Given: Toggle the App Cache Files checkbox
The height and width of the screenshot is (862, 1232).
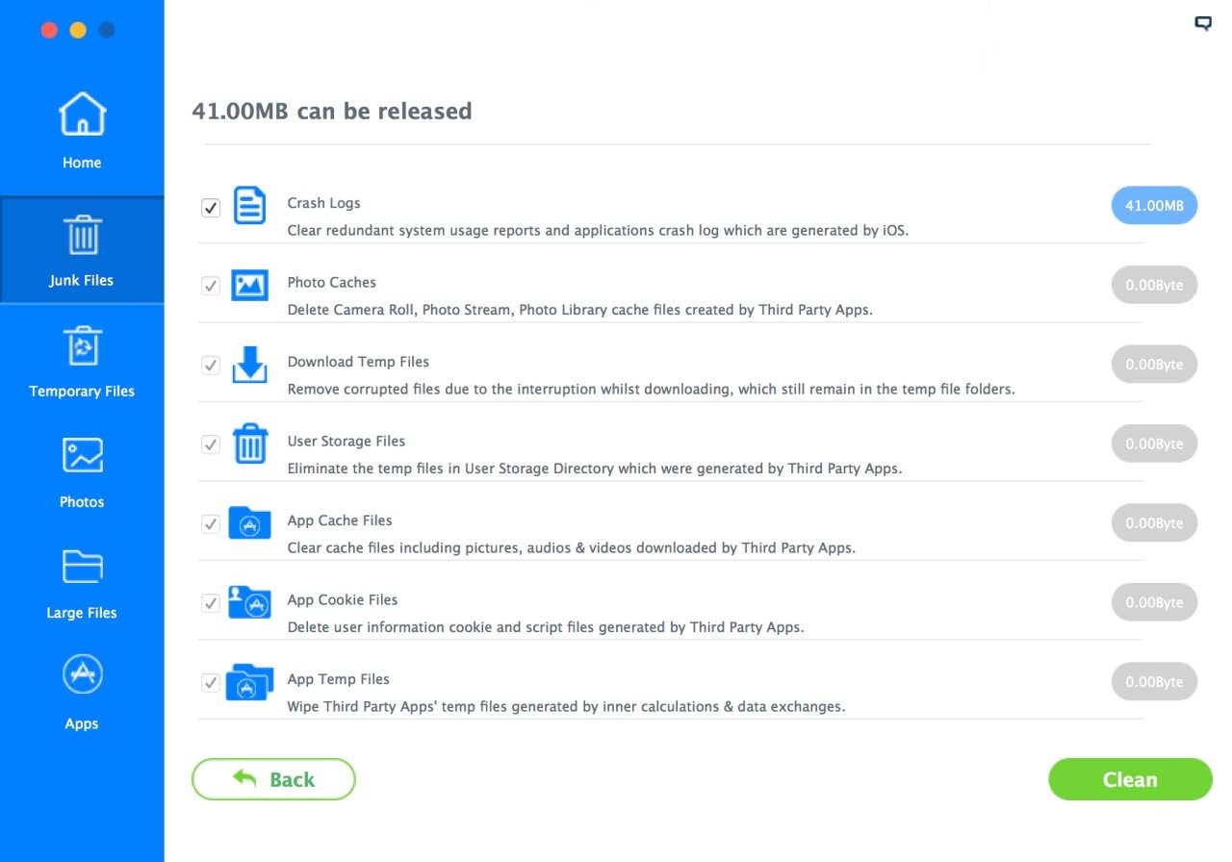Looking at the screenshot, I should pyautogui.click(x=211, y=524).
